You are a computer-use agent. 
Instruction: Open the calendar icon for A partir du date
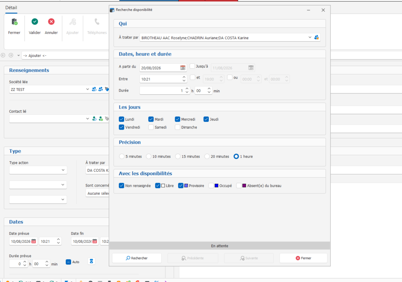(x=183, y=68)
